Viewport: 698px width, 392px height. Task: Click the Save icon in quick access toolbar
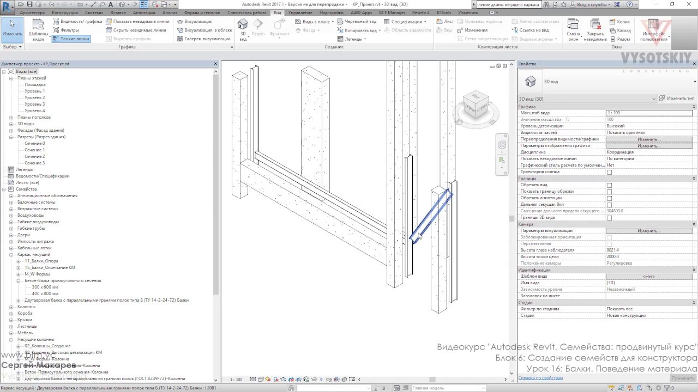coord(30,4)
